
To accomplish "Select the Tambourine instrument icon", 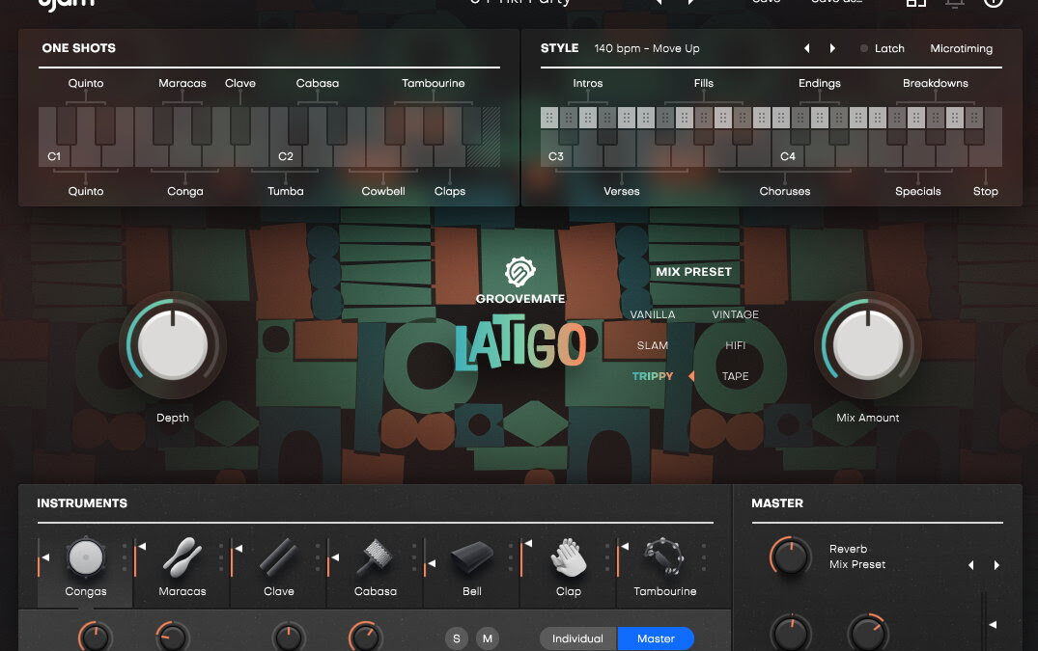I will (664, 558).
